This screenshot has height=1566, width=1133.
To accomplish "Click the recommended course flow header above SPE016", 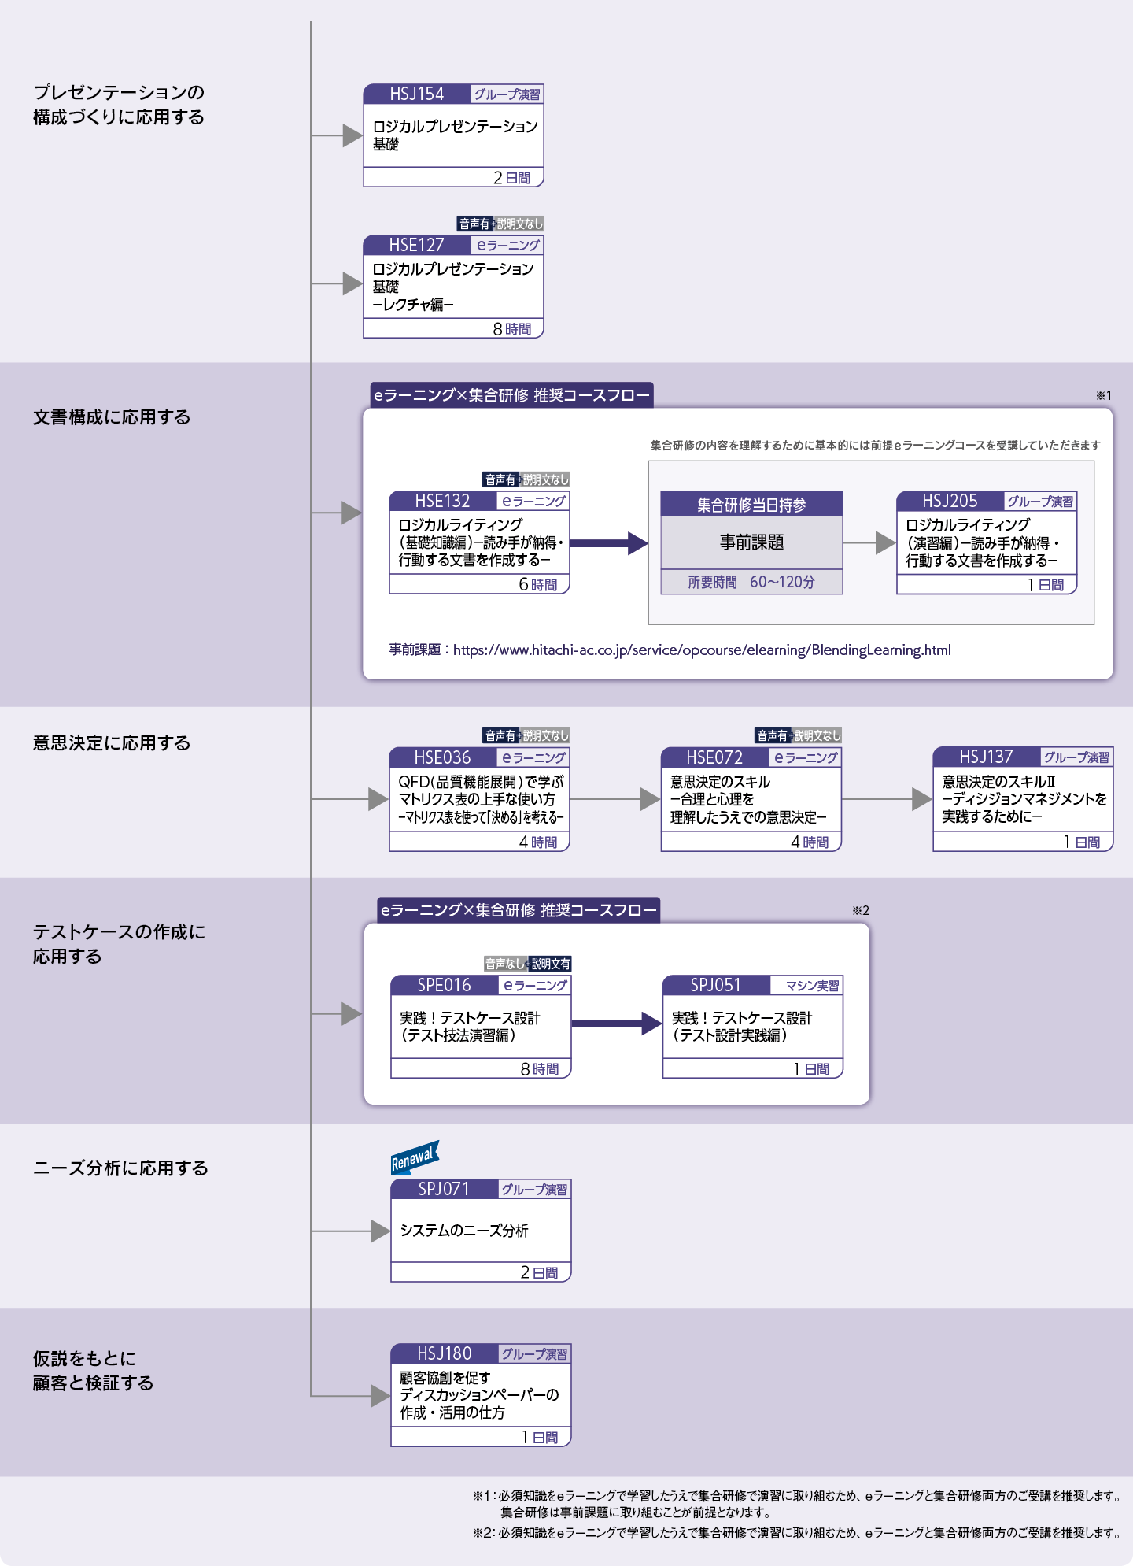I will click(519, 910).
